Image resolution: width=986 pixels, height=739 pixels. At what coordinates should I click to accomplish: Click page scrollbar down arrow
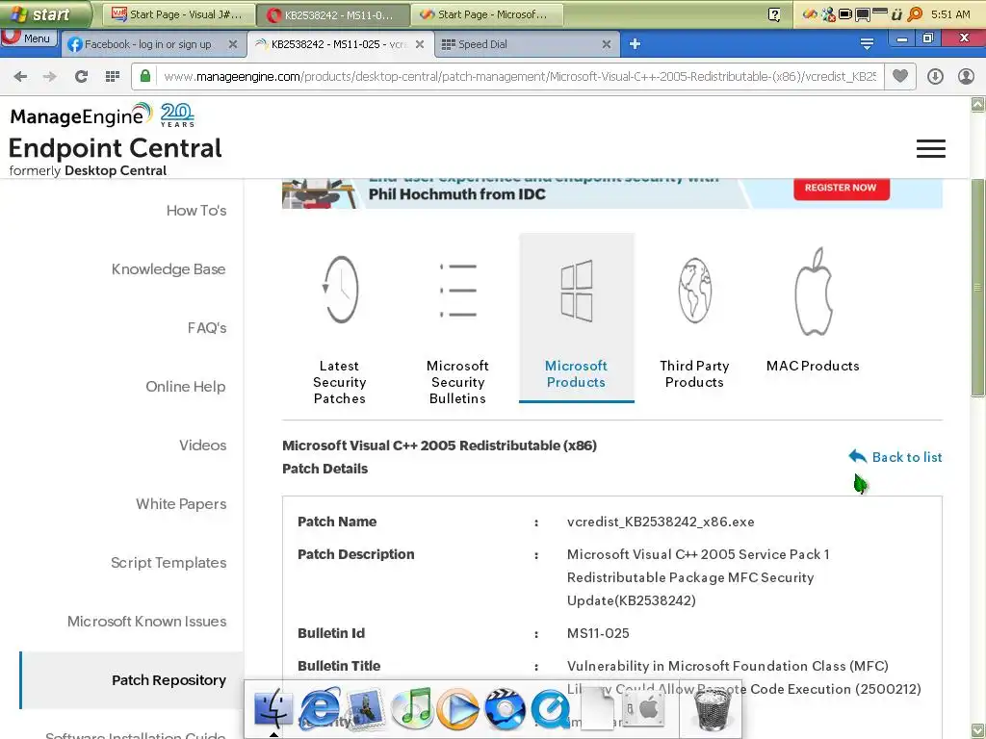(978, 730)
